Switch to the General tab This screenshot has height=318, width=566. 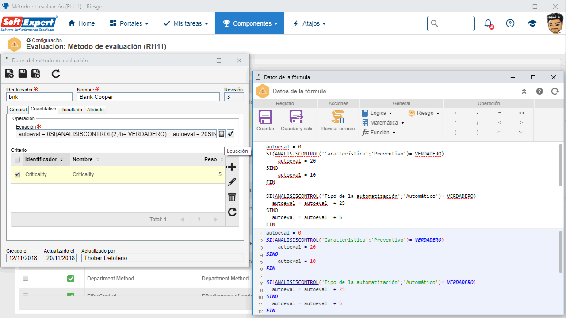click(x=18, y=110)
